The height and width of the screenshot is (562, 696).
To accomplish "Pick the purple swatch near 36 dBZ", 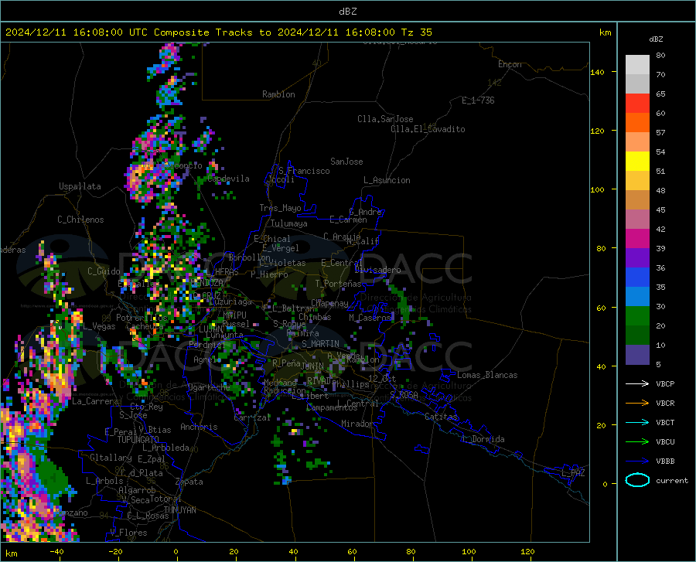I will click(637, 257).
